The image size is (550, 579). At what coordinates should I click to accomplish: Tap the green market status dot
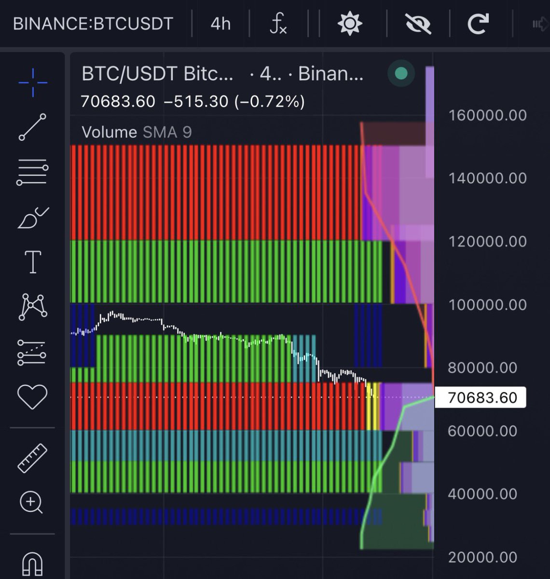click(x=401, y=73)
